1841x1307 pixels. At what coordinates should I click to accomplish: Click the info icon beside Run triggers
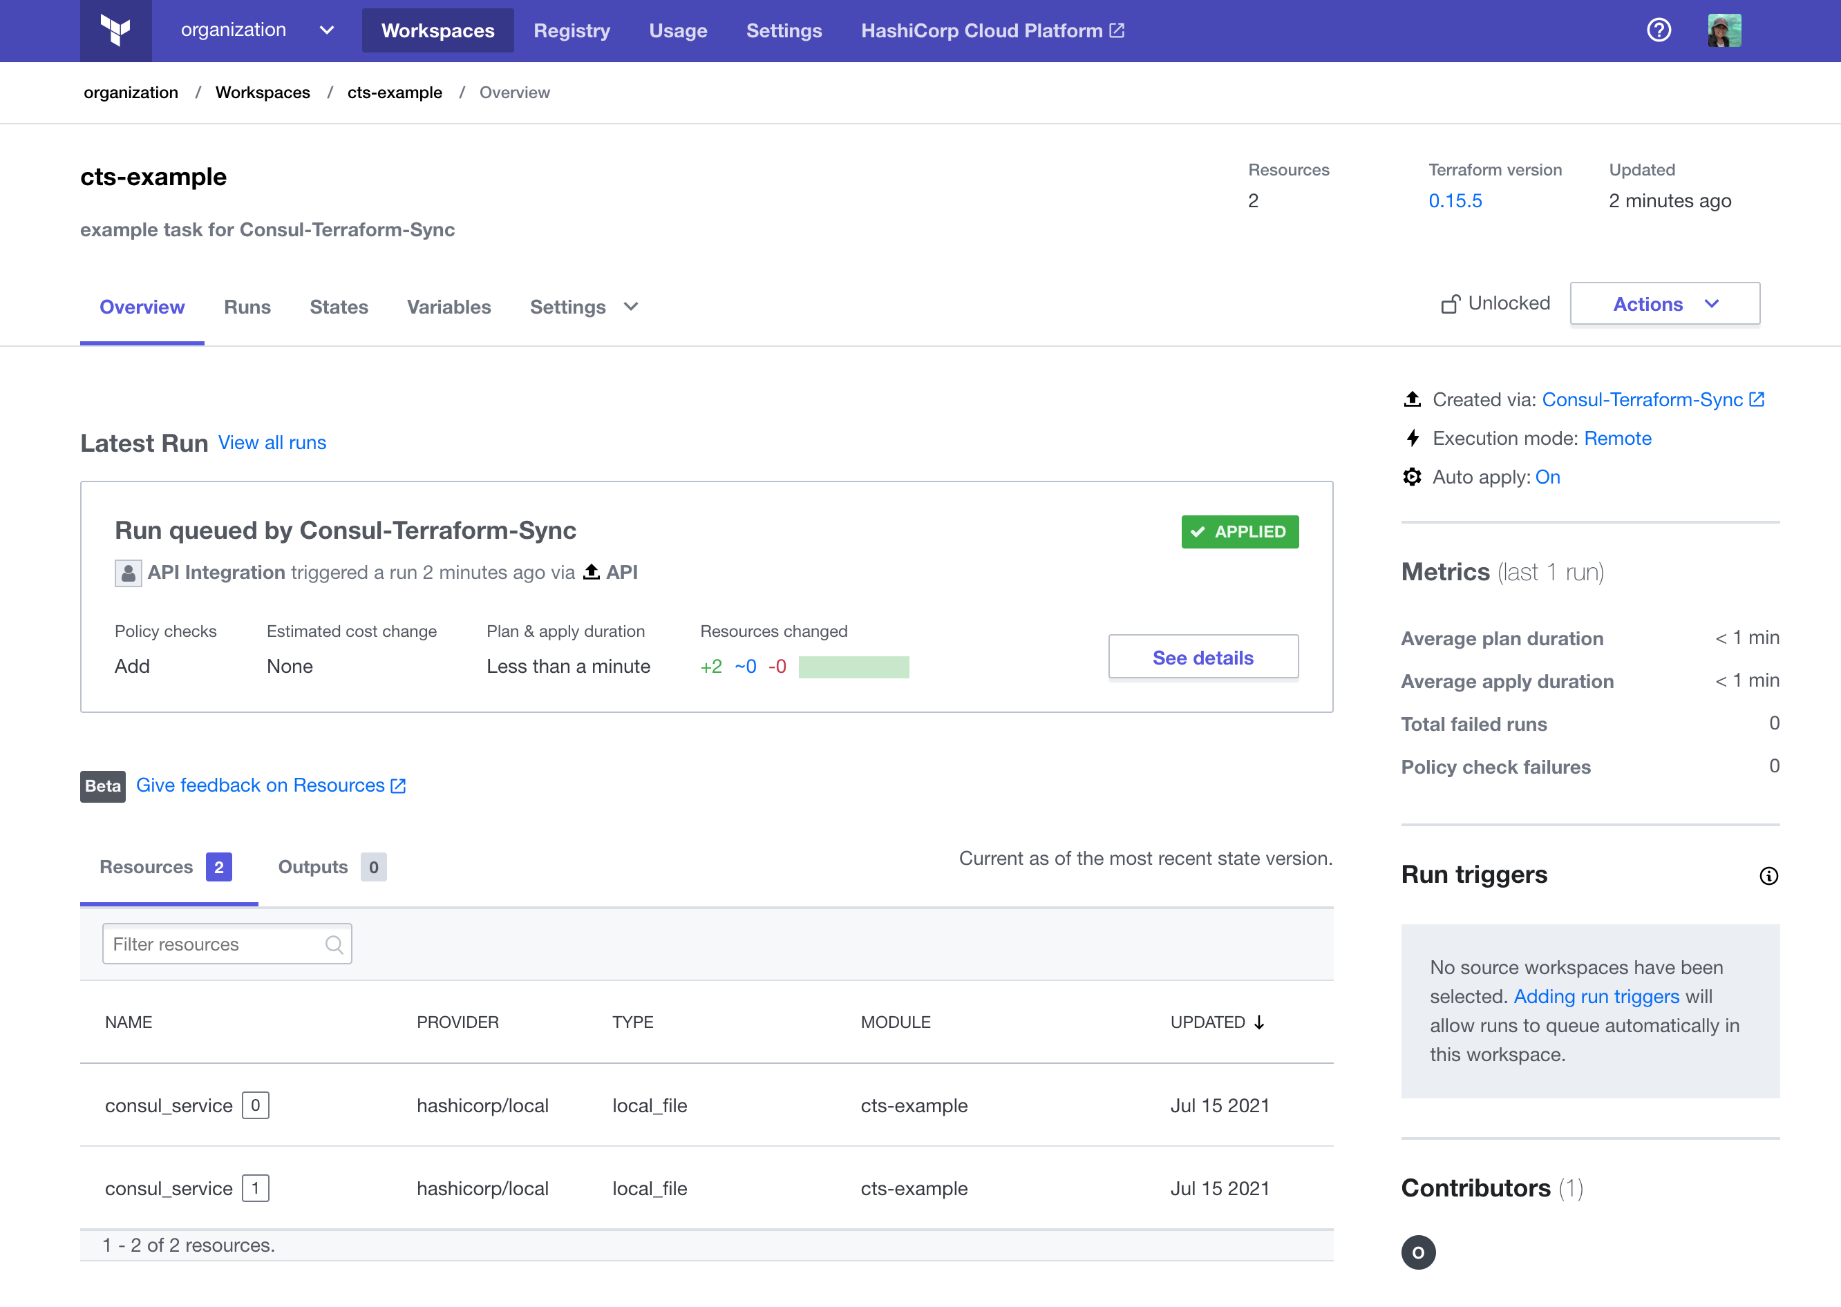(x=1768, y=876)
